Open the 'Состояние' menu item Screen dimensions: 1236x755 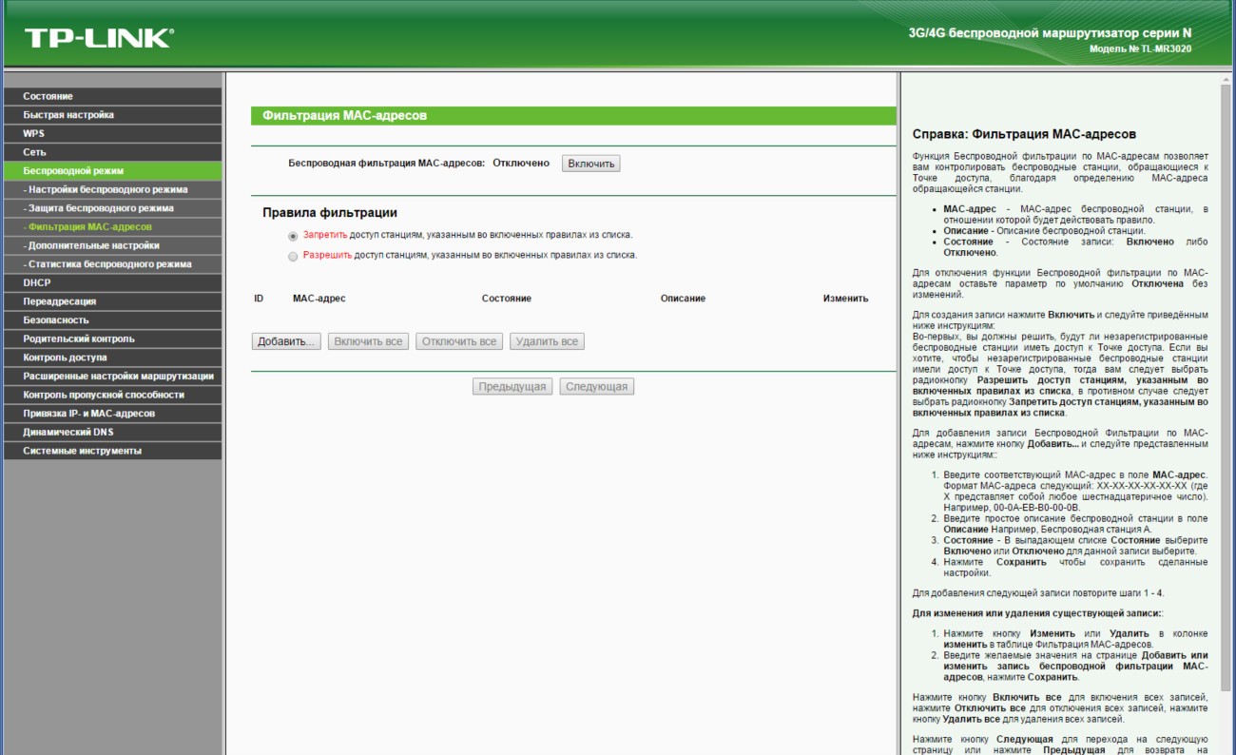(x=48, y=96)
